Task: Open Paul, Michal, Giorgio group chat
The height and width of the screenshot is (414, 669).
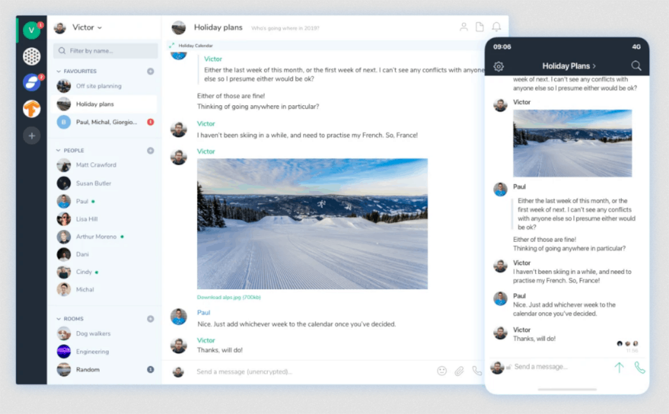Action: click(104, 121)
